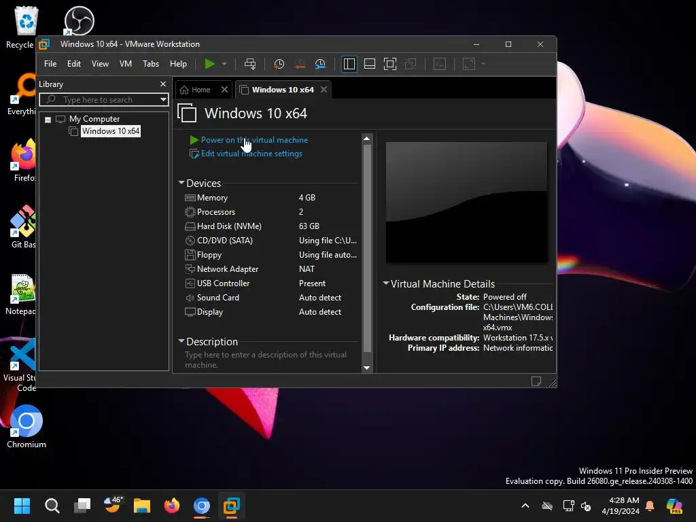Viewport: 696px width, 522px height.
Task: Click the status bar message log icon
Action: [x=536, y=381]
